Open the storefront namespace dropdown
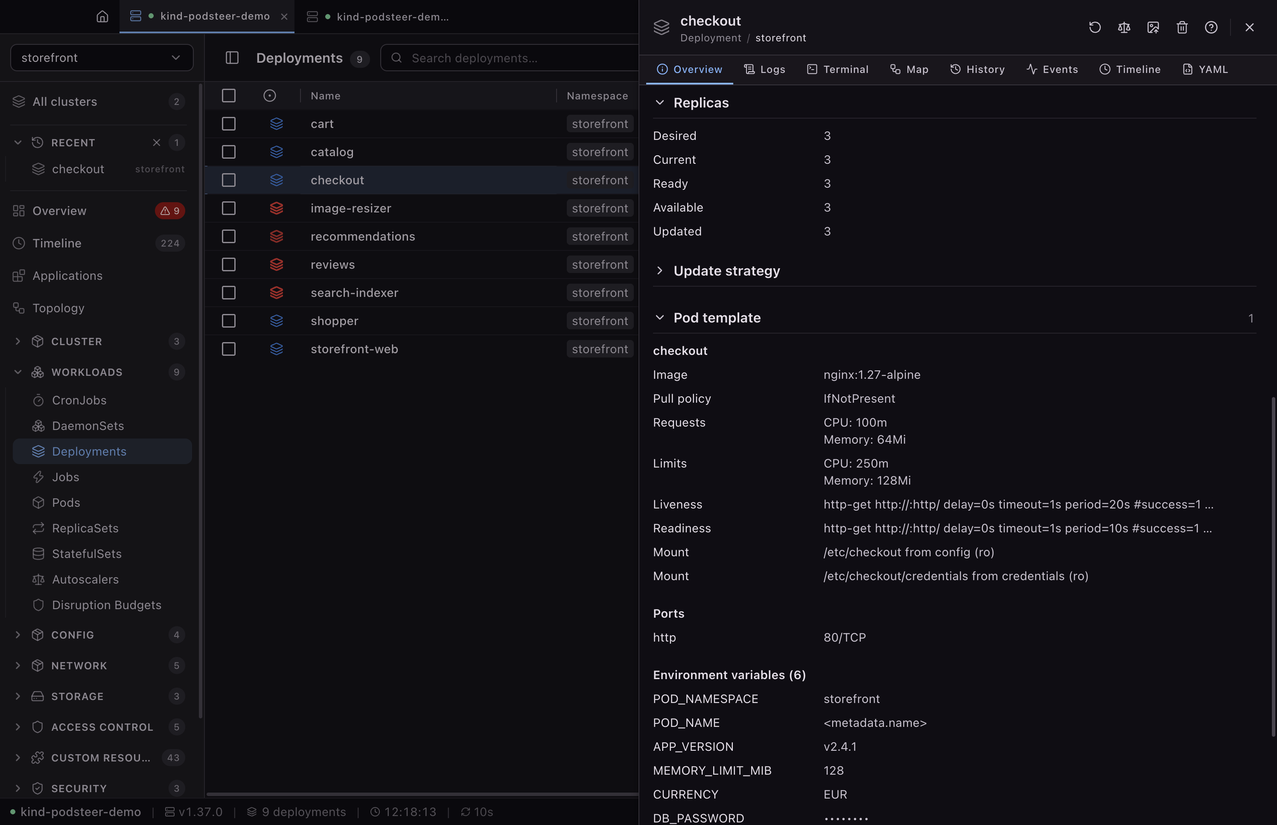The width and height of the screenshot is (1277, 825). pyautogui.click(x=102, y=57)
